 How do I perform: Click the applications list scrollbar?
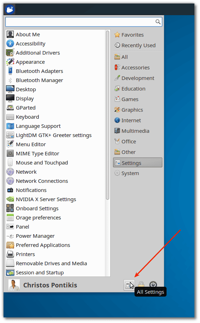(107, 115)
